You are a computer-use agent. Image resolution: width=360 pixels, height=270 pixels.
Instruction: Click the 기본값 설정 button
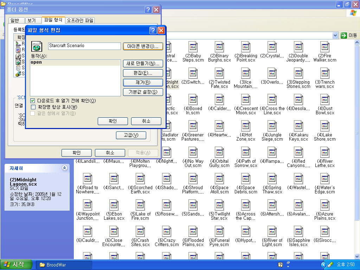click(143, 92)
